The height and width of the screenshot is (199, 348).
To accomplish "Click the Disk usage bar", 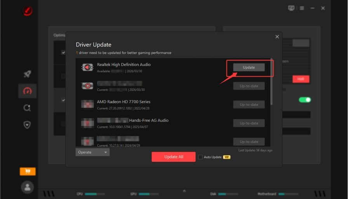I will 228,194.
